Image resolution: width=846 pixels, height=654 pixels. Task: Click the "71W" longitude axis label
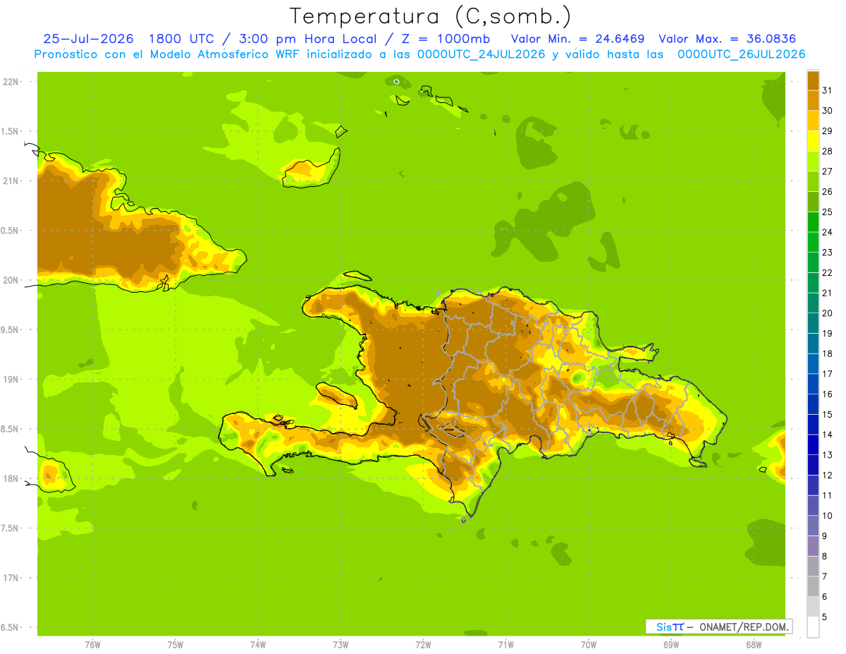click(505, 645)
